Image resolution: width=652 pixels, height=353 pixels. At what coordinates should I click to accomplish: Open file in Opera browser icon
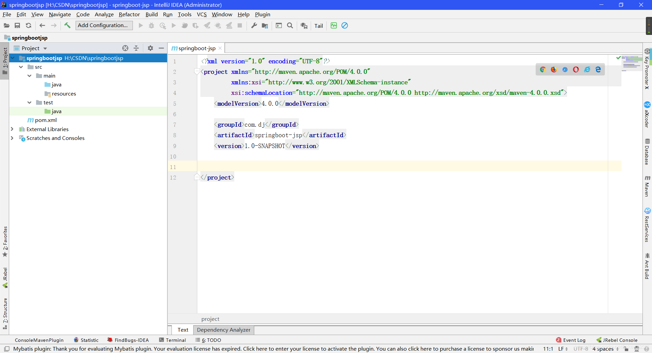pyautogui.click(x=576, y=69)
